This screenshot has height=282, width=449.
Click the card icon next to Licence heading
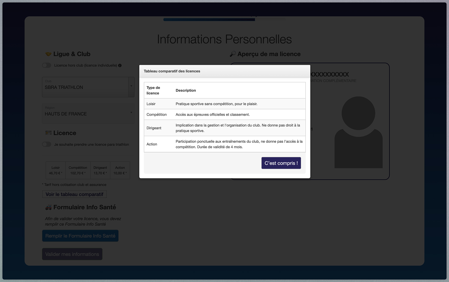pyautogui.click(x=48, y=133)
